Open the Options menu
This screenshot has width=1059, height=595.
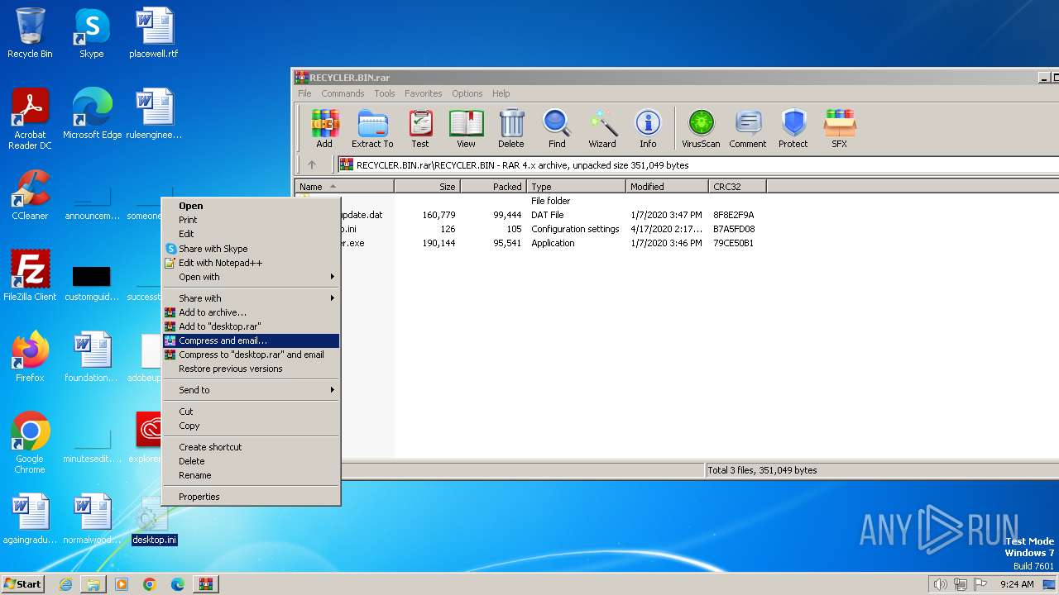467,93
